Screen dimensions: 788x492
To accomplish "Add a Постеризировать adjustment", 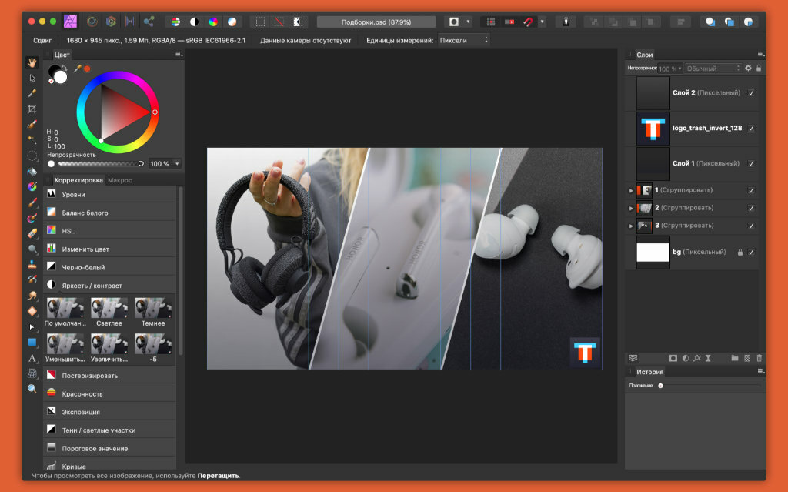I will [x=111, y=375].
